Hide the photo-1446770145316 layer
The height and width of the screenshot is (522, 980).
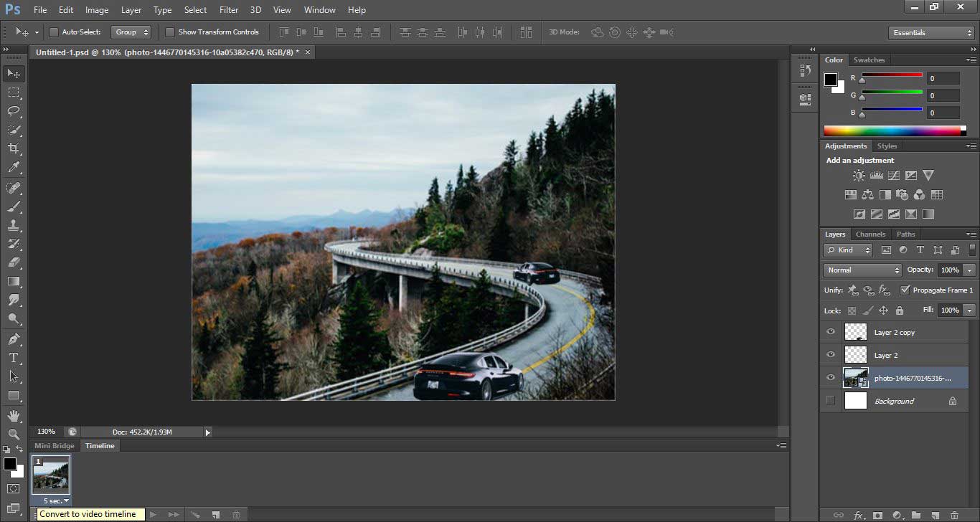pos(831,378)
